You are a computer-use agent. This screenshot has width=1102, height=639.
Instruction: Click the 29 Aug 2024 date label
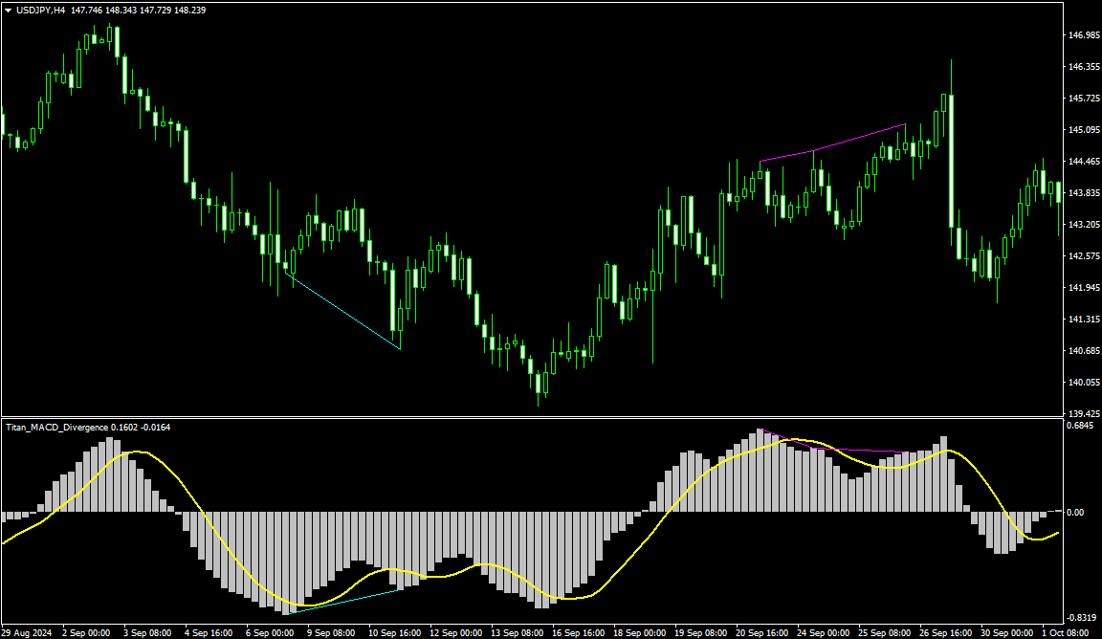[x=28, y=632]
